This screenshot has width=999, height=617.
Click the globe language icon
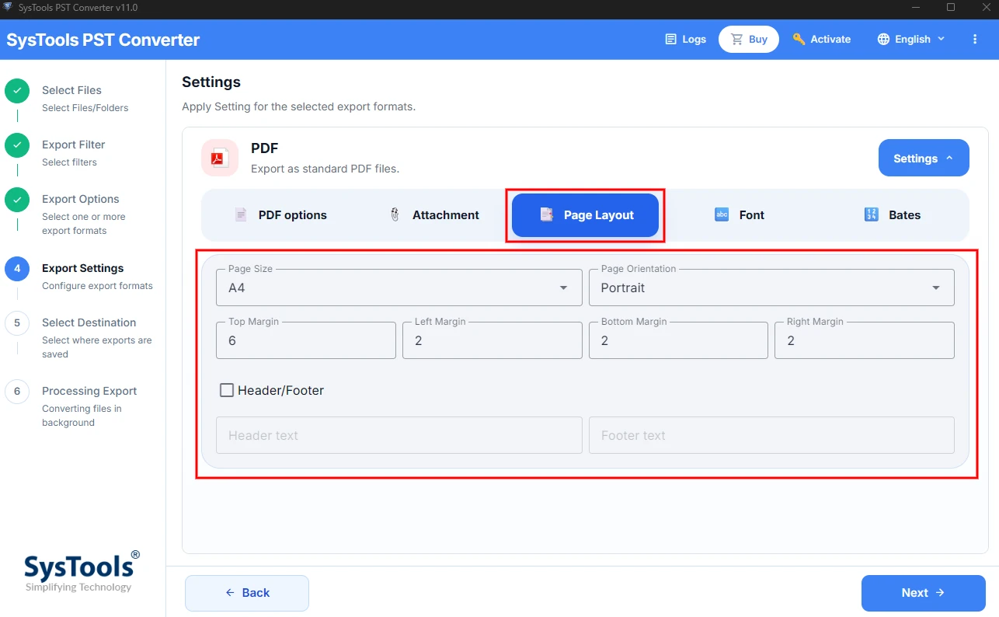click(883, 39)
